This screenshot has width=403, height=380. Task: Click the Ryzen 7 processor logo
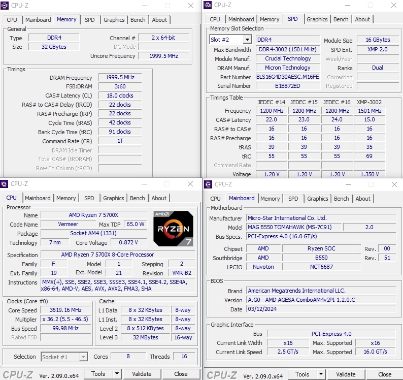pyautogui.click(x=173, y=229)
